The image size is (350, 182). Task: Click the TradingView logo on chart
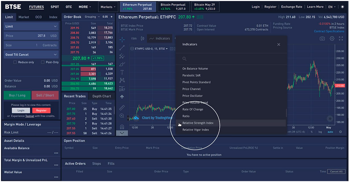click(136, 118)
